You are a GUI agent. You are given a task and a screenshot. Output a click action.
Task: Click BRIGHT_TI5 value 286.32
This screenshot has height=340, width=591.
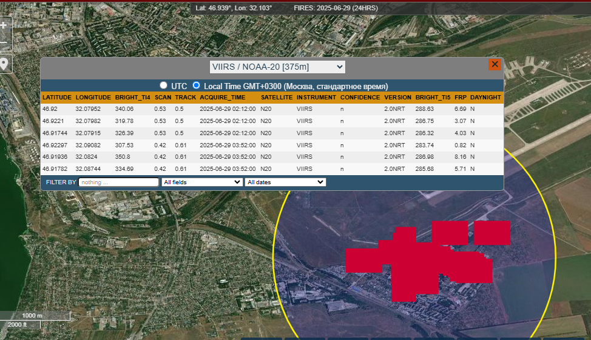point(424,133)
